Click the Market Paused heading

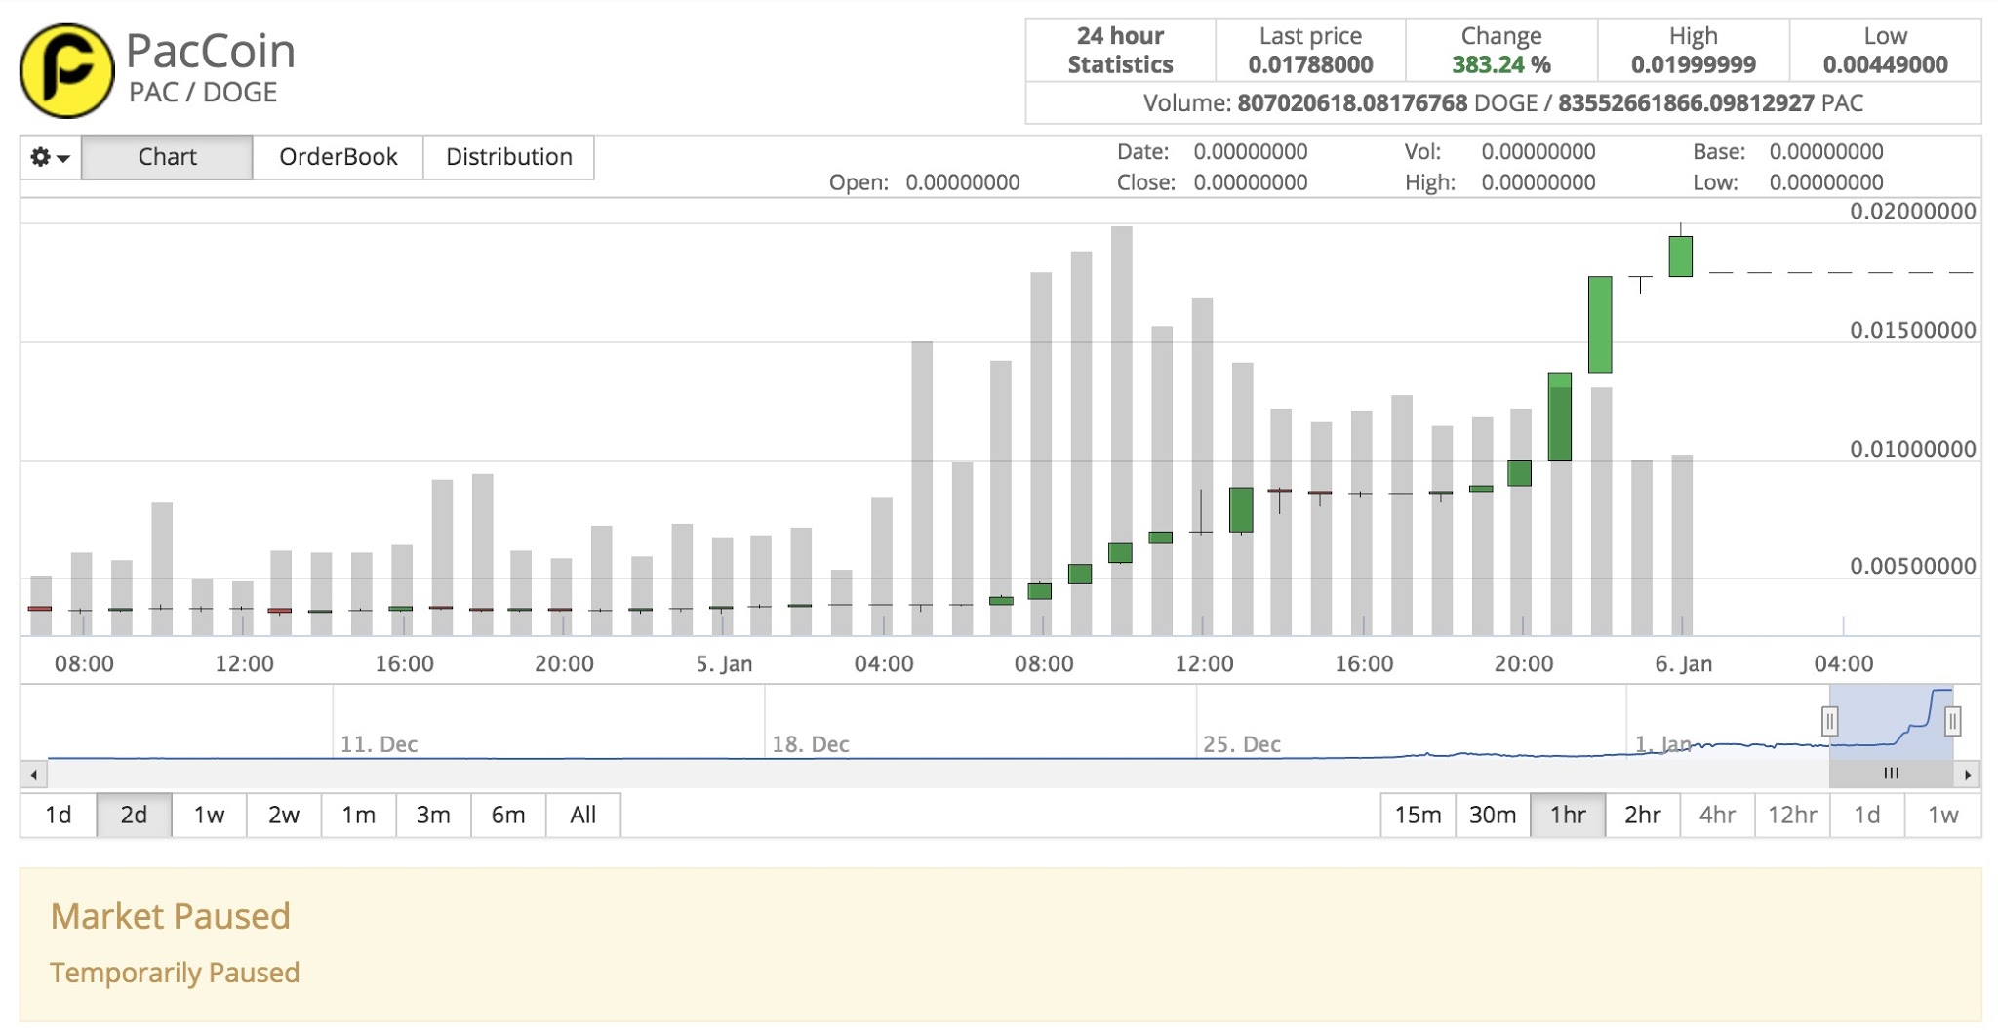pos(171,916)
